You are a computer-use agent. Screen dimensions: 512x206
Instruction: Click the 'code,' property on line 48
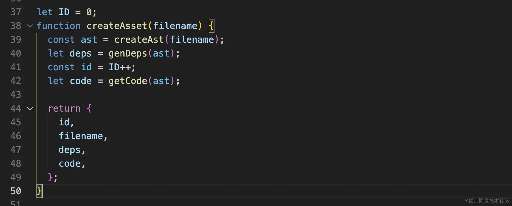coord(72,164)
